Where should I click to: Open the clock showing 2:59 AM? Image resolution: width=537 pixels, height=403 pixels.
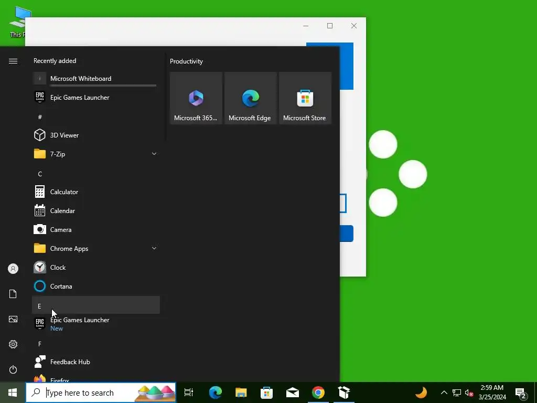tap(492, 393)
